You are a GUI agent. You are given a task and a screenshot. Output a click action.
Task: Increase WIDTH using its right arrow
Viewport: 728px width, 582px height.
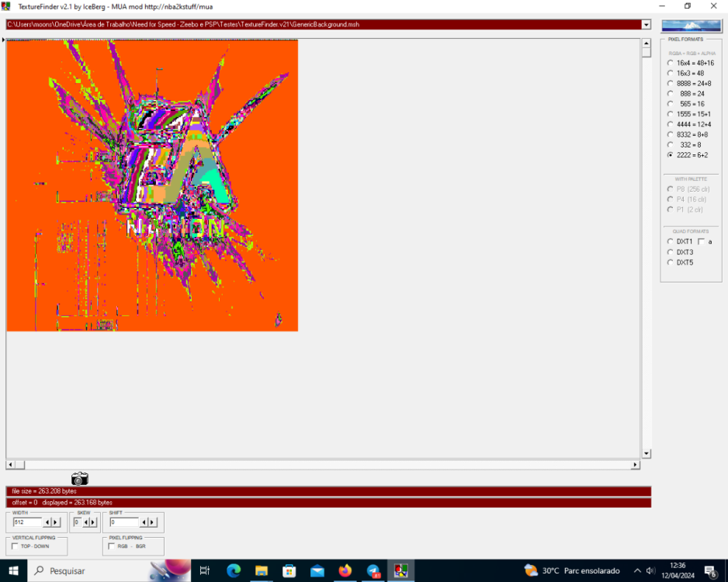coord(57,521)
